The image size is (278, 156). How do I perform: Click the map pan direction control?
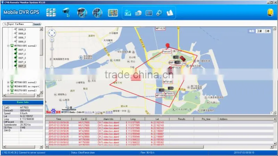tap(52, 33)
